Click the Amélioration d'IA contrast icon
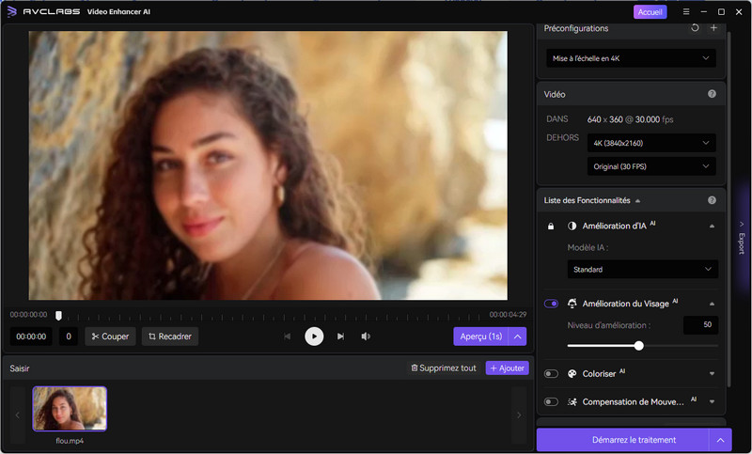 point(572,226)
